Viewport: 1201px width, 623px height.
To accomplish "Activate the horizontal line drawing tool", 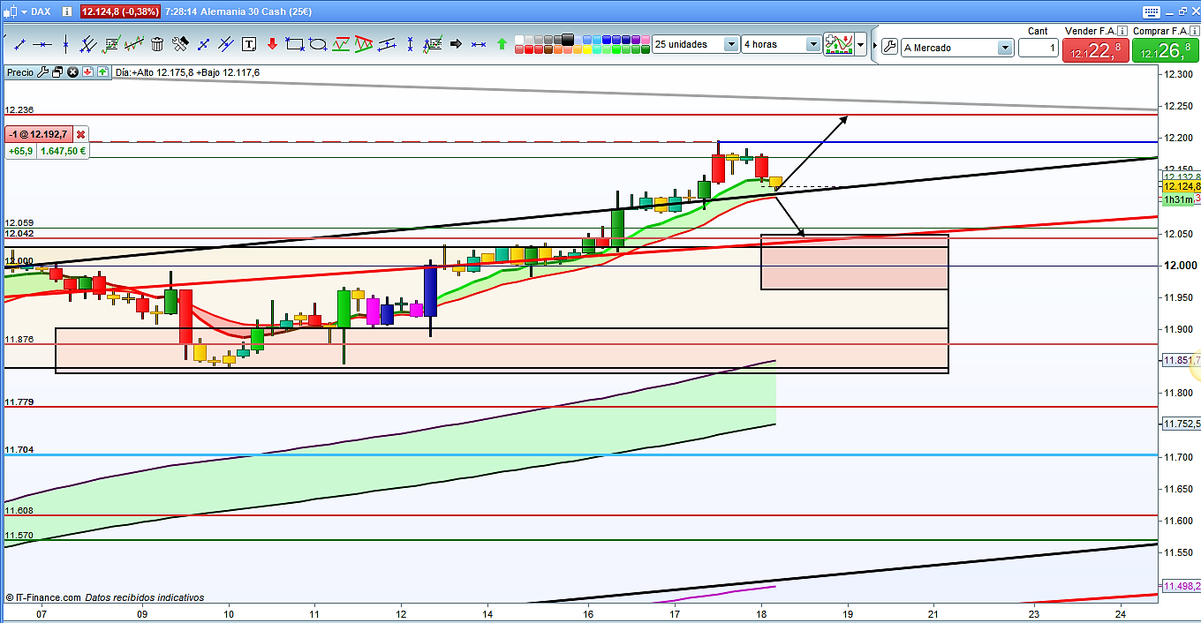I will [x=42, y=43].
